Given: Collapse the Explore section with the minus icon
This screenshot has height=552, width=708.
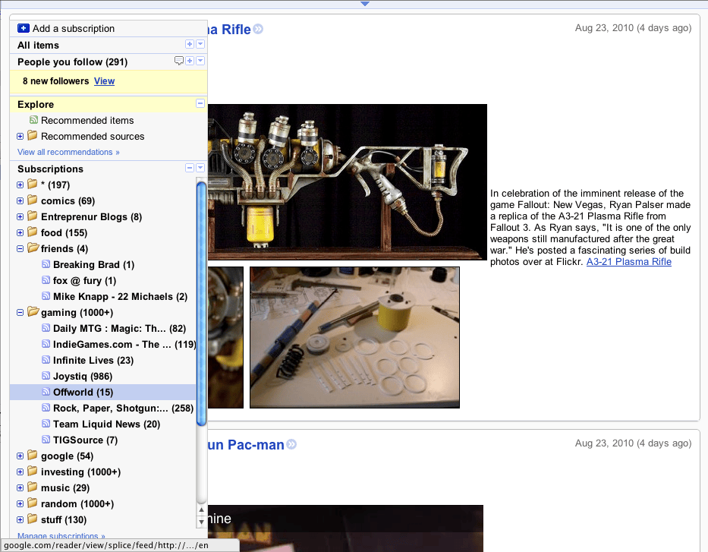Looking at the screenshot, I should 200,103.
